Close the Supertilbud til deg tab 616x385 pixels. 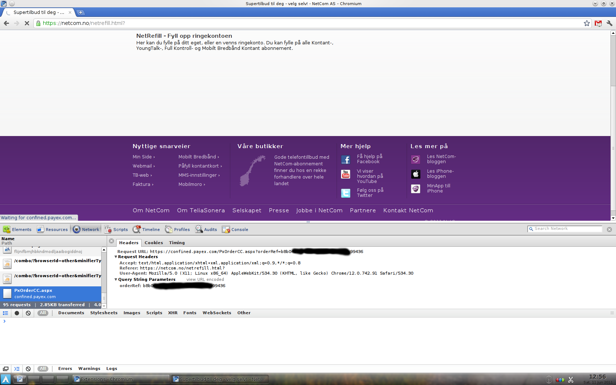[x=70, y=12]
